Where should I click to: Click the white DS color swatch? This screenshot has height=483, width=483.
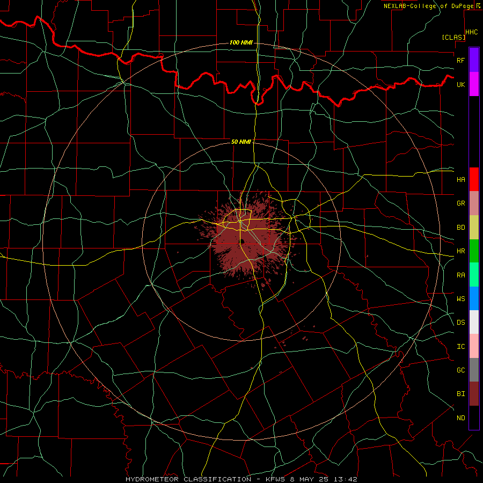pos(474,322)
